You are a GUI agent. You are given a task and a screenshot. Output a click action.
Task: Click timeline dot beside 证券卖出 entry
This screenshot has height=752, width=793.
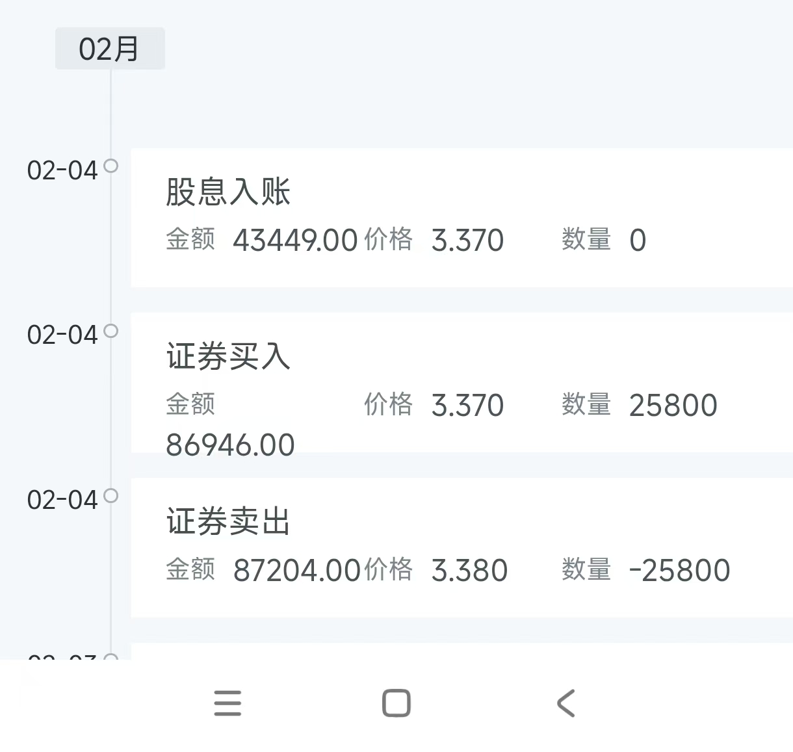(x=111, y=496)
